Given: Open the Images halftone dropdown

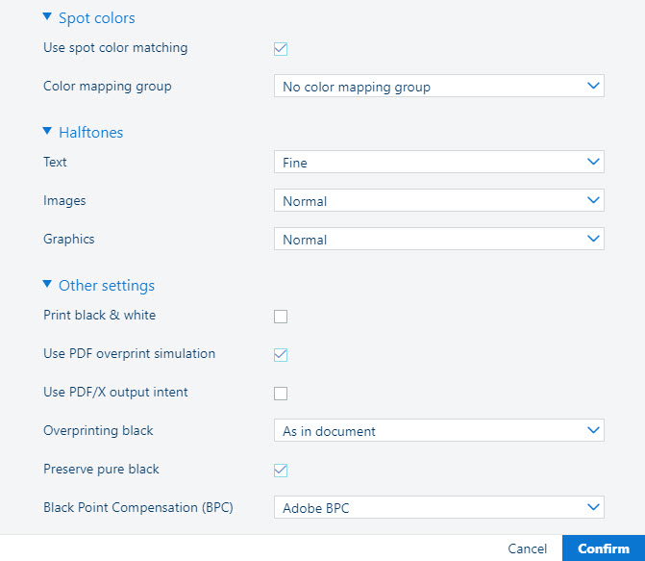Looking at the screenshot, I should point(438,201).
